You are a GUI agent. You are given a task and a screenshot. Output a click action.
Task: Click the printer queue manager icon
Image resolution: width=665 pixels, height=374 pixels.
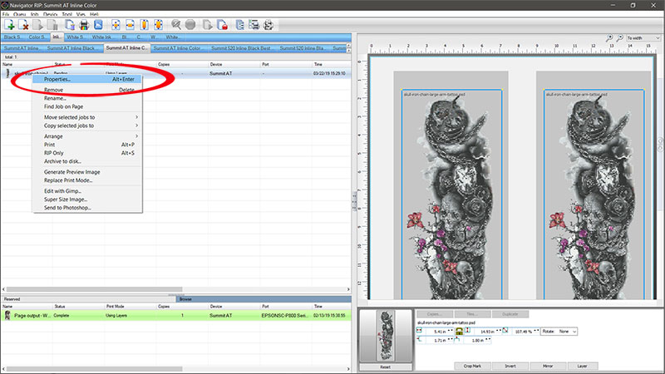click(x=254, y=25)
